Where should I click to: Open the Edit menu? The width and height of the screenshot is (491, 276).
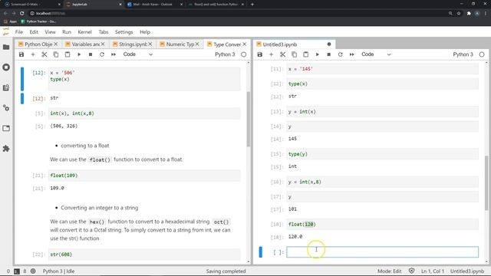[x=34, y=32]
